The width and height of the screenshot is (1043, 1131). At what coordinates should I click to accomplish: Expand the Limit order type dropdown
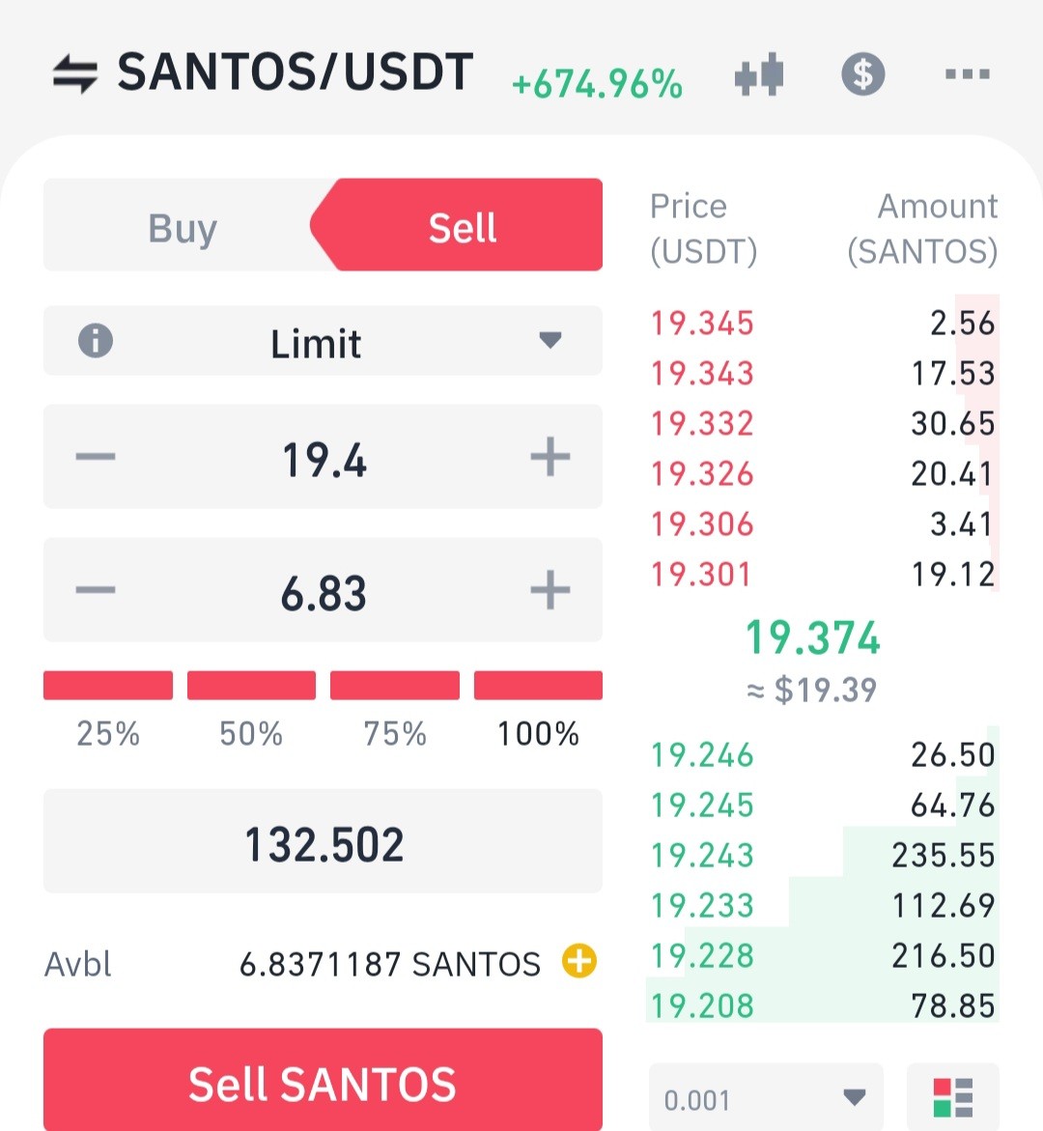[324, 340]
